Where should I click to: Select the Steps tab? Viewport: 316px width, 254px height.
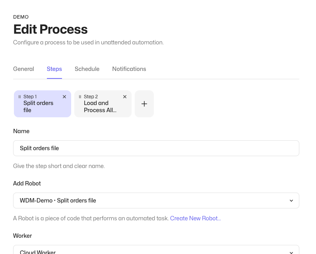(54, 69)
